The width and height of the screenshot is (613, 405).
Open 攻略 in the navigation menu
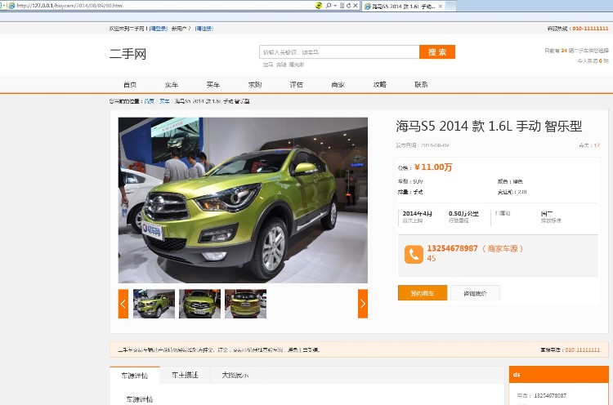379,84
